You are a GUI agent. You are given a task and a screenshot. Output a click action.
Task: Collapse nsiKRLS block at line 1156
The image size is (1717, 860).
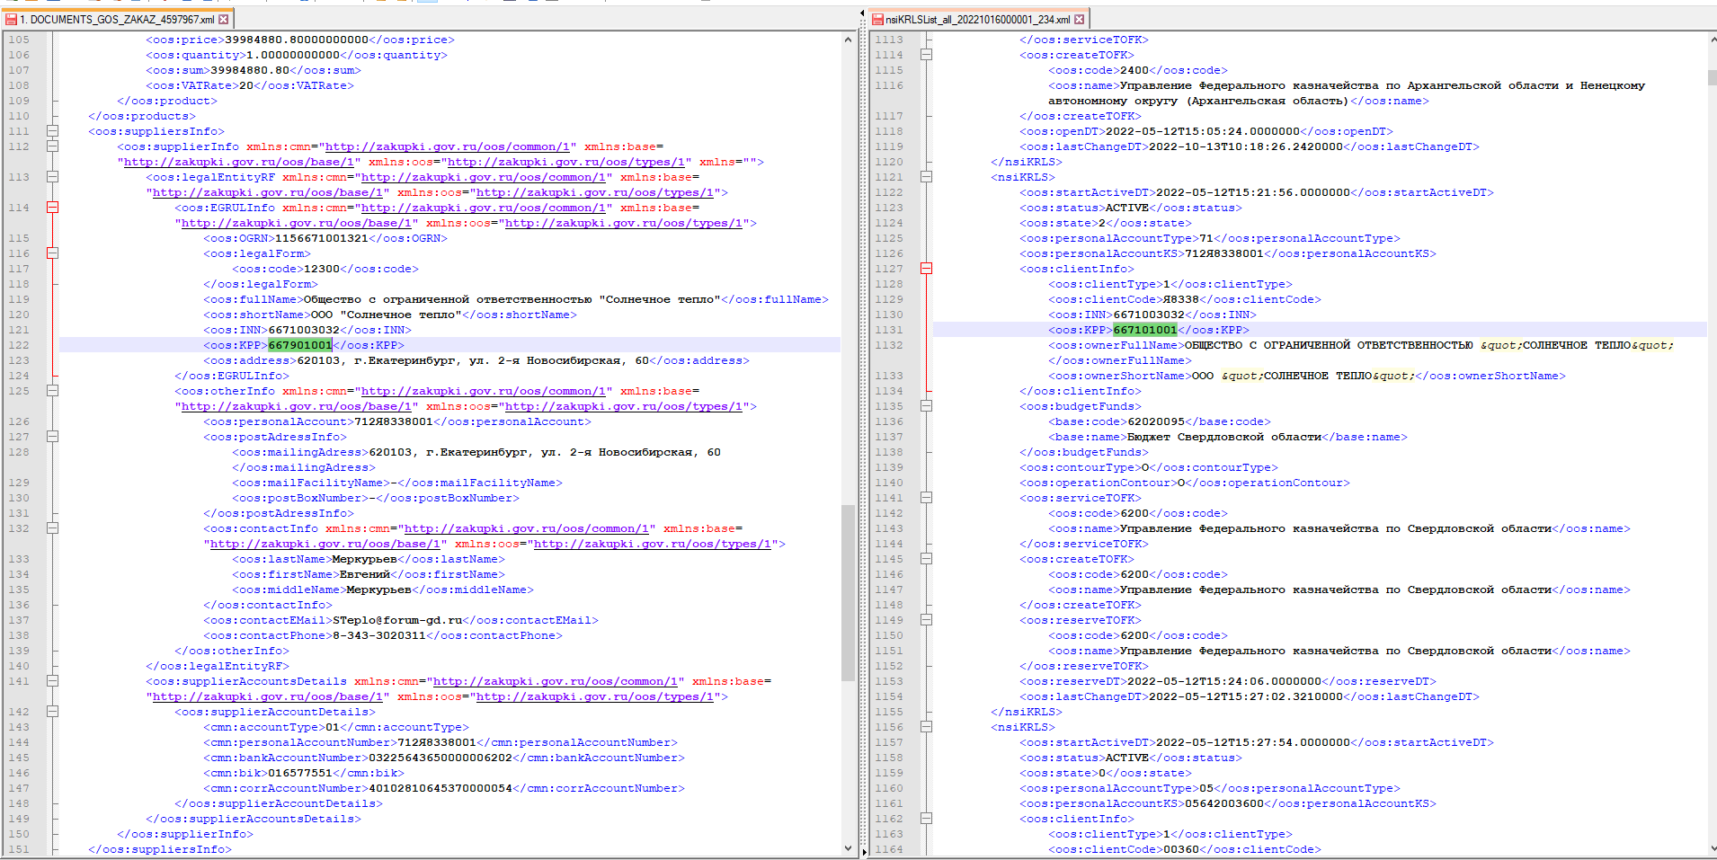pos(926,727)
